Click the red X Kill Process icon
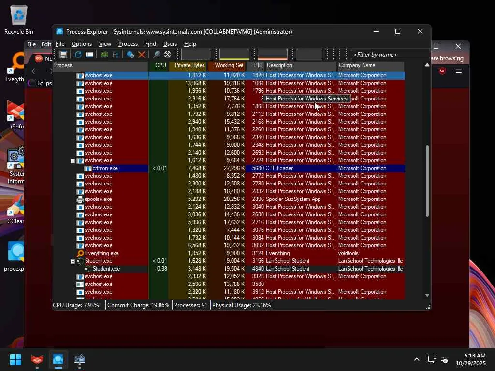Image resolution: width=495 pixels, height=371 pixels. point(142,55)
